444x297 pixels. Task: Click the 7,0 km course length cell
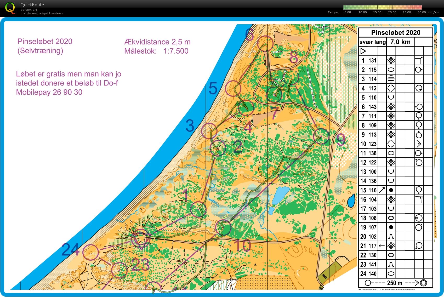400,42
